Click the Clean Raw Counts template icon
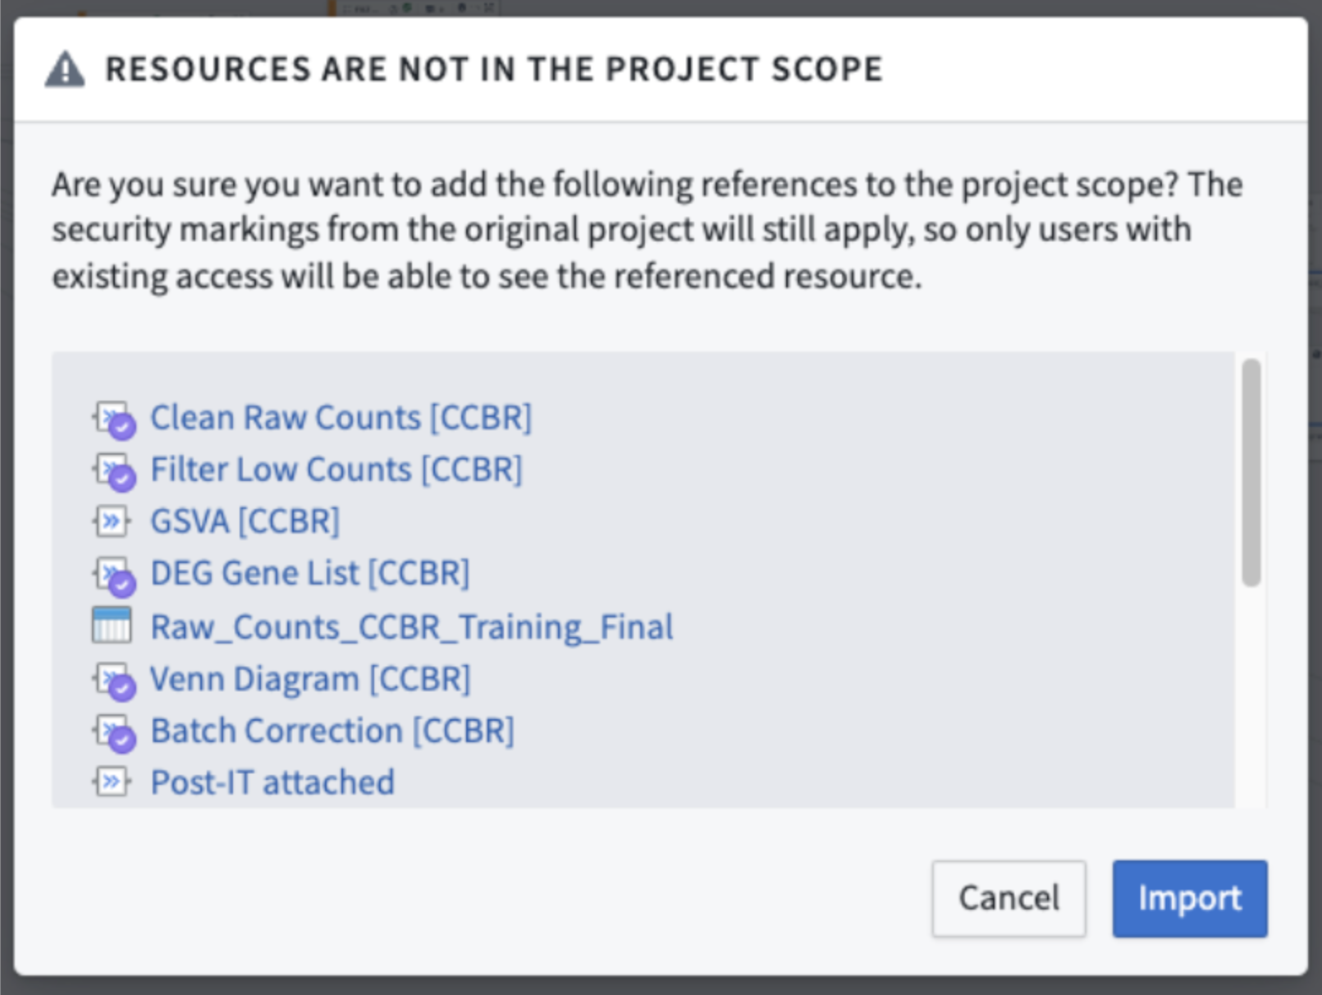The image size is (1322, 995). tap(113, 419)
